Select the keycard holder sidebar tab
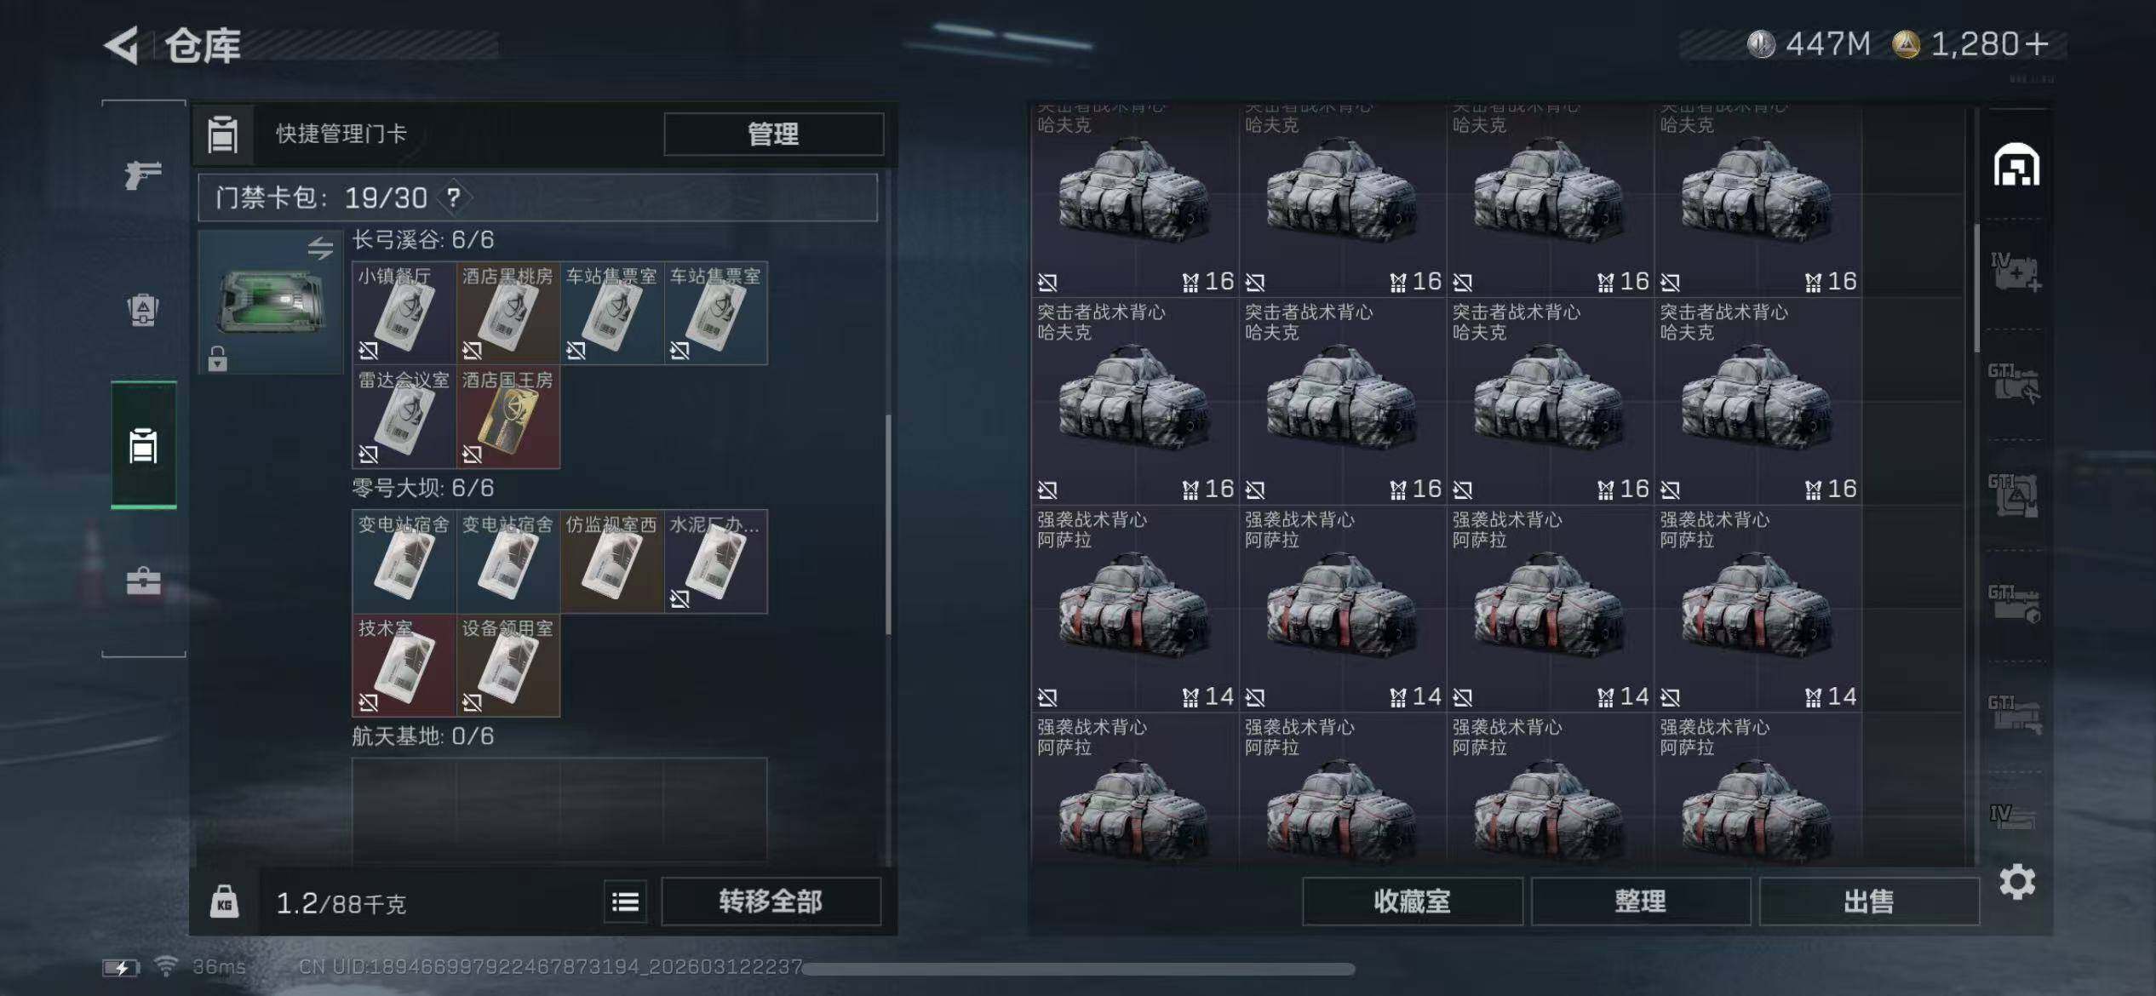Viewport: 2156px width, 996px height. [143, 445]
